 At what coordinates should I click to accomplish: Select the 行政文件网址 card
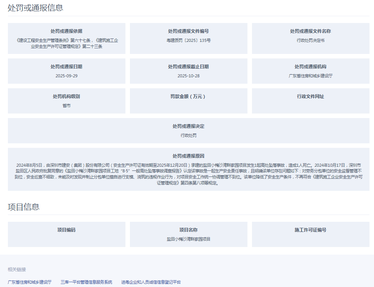tap(310, 101)
